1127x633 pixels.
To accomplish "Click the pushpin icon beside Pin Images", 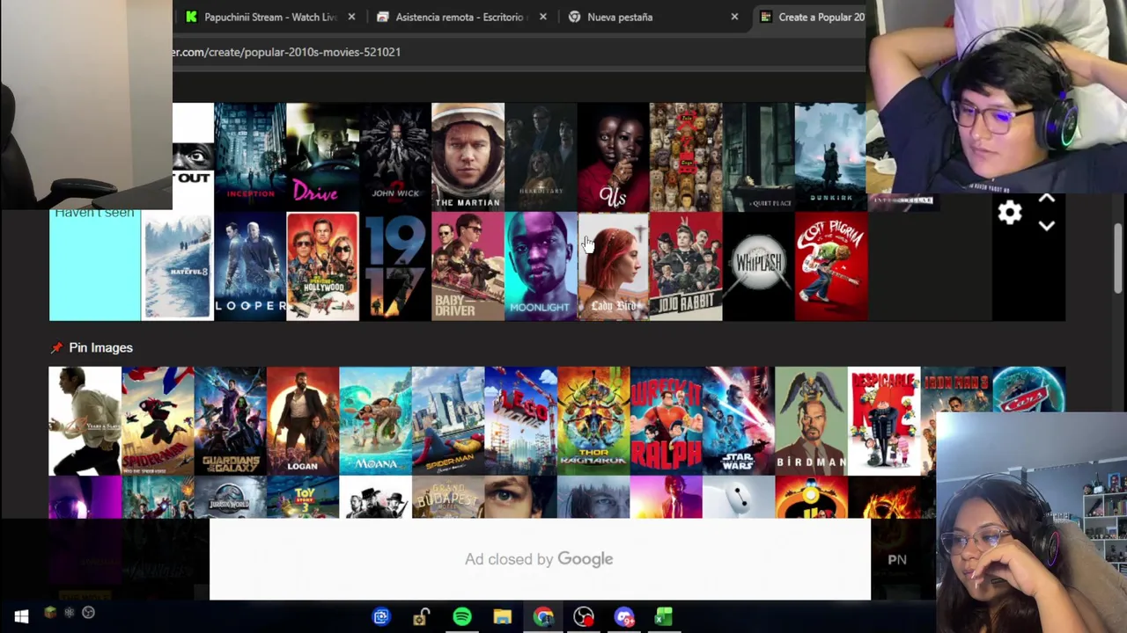I will pos(57,348).
